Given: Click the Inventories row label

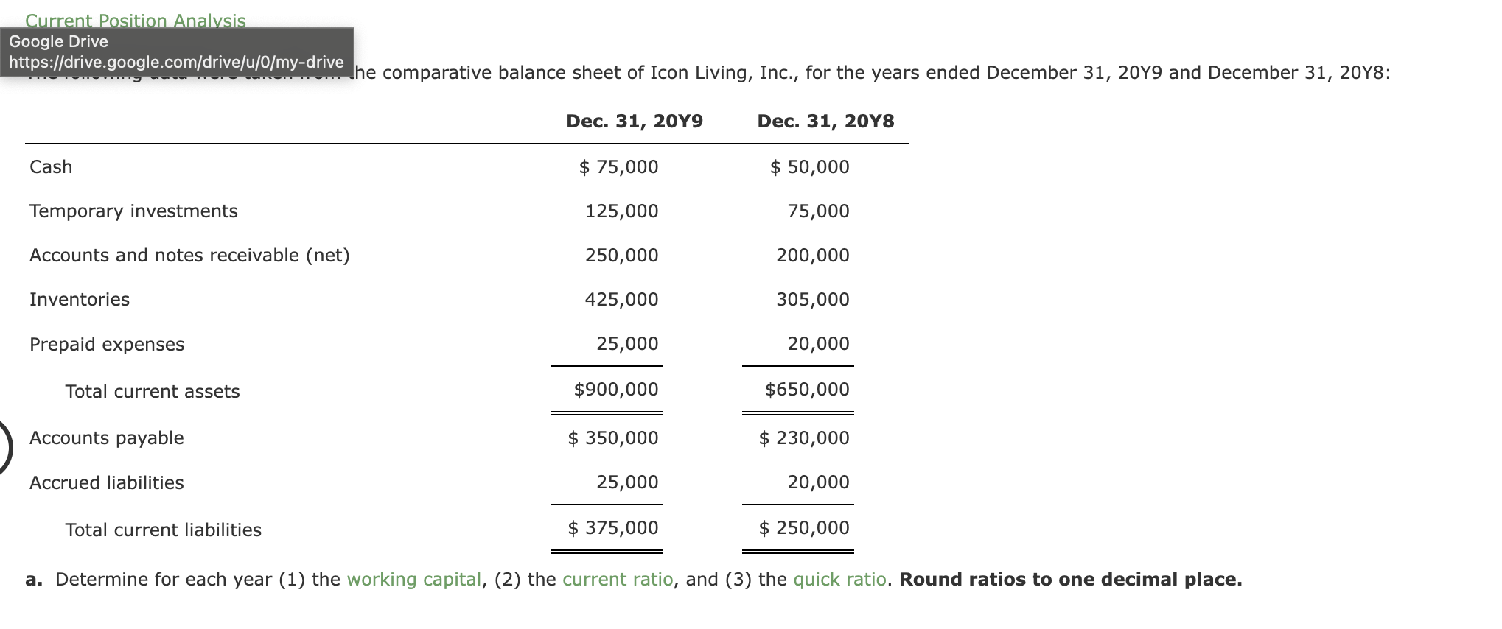Looking at the screenshot, I should pyautogui.click(x=80, y=300).
